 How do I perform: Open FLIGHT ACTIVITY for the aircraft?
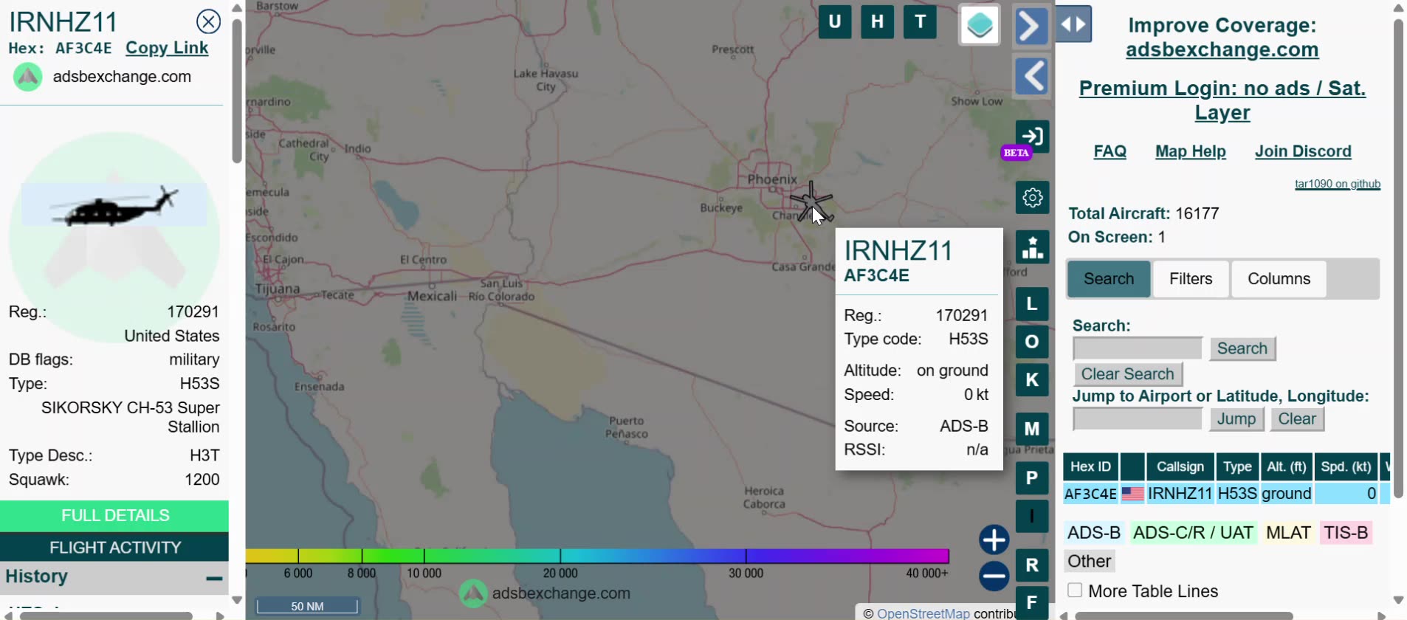click(114, 547)
